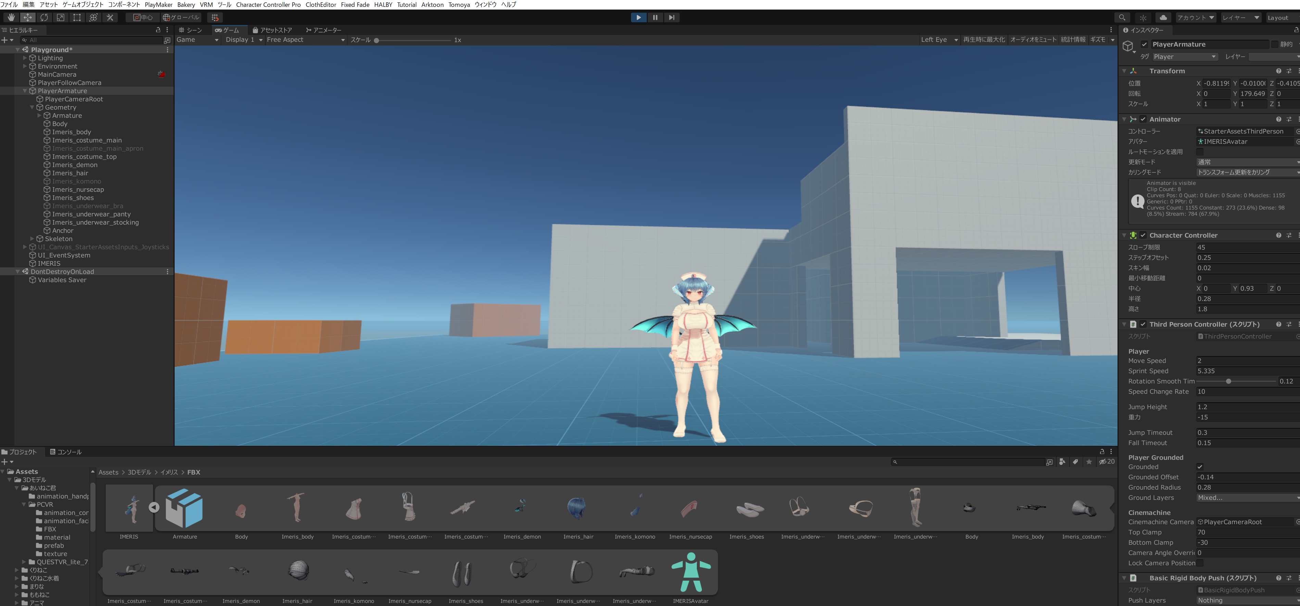Viewport: 1300px width, 606px height.
Task: Search by label icon in Project panel
Action: coord(1075,462)
